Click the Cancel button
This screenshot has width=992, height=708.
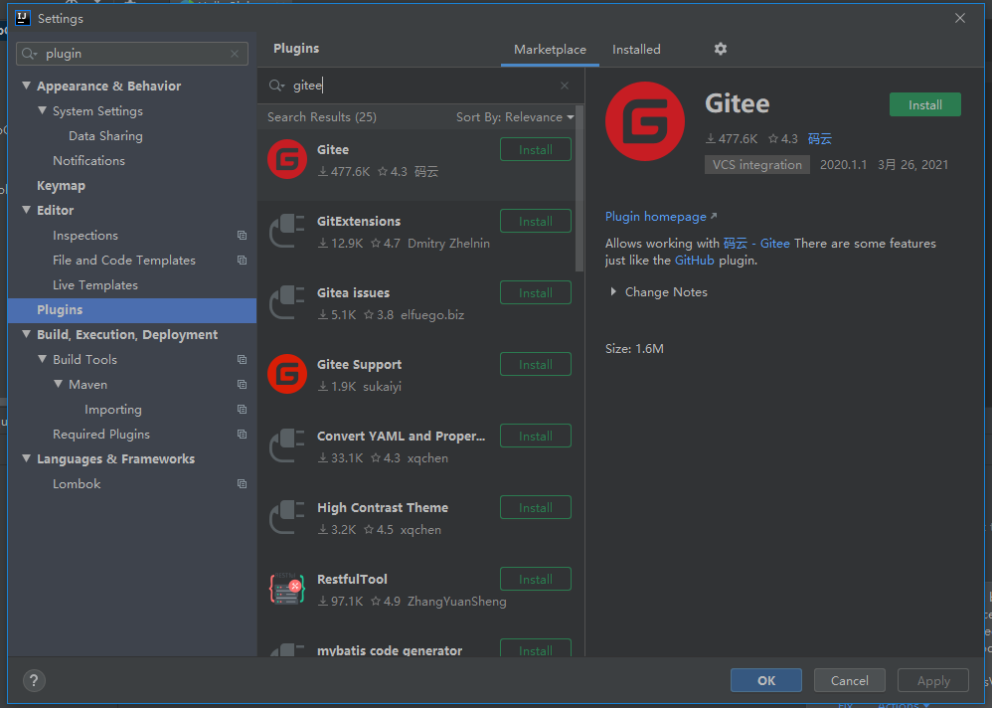(x=849, y=681)
